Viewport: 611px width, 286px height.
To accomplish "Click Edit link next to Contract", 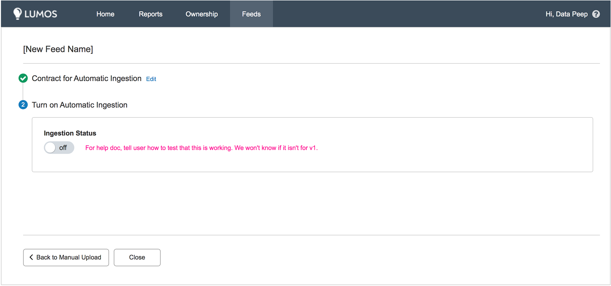I will (x=151, y=79).
